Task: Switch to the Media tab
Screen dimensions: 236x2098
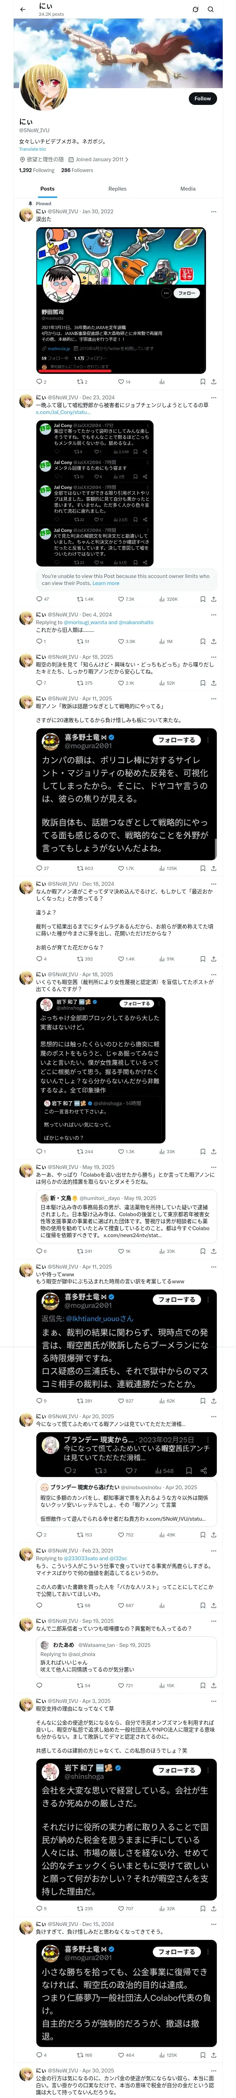Action: click(188, 188)
